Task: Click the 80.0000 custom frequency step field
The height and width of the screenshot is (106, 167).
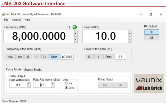Action: [x=67, y=57]
